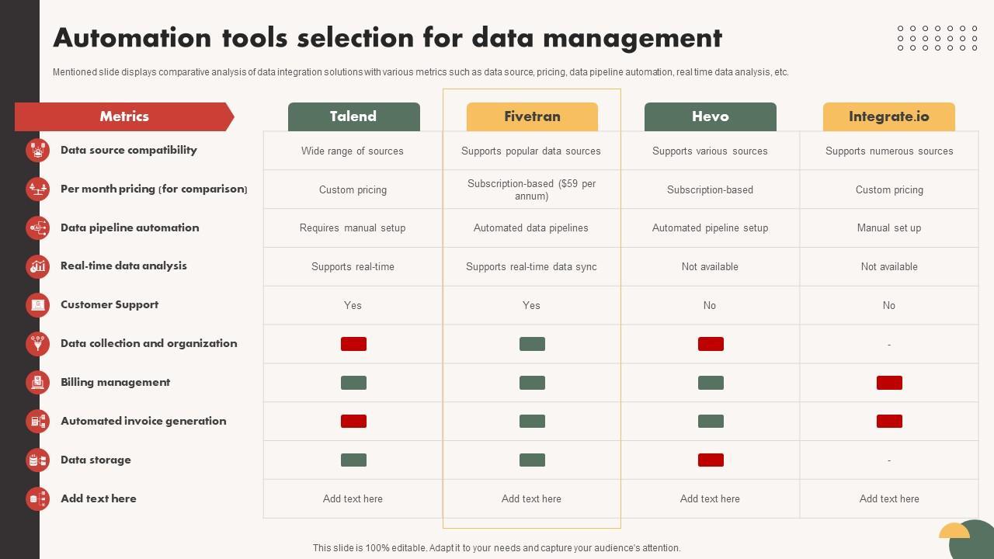Click the Automated invoice generation icon
This screenshot has width=994, height=559.
tap(37, 421)
